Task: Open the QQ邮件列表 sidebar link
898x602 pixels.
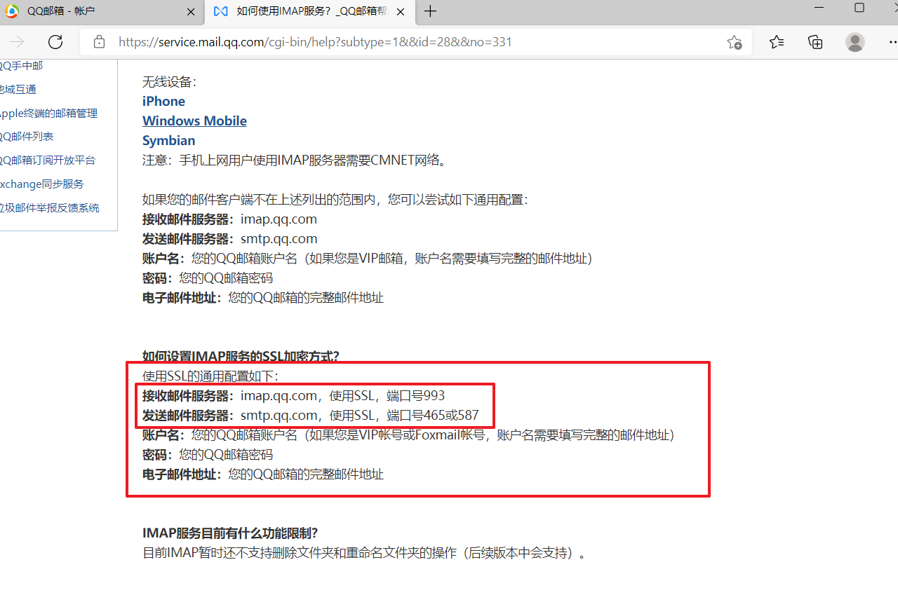Action: point(27,136)
